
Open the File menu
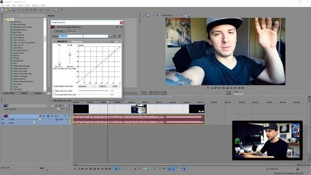click(x=2, y=5)
